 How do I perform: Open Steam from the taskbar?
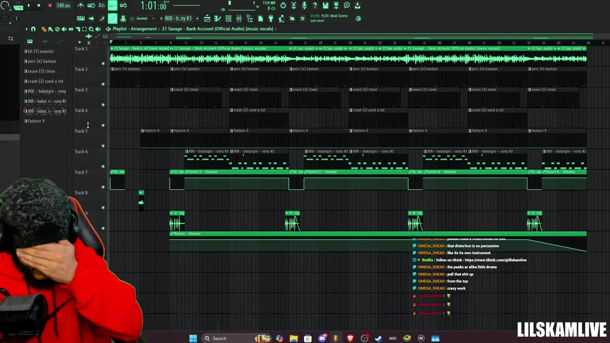pos(378,338)
